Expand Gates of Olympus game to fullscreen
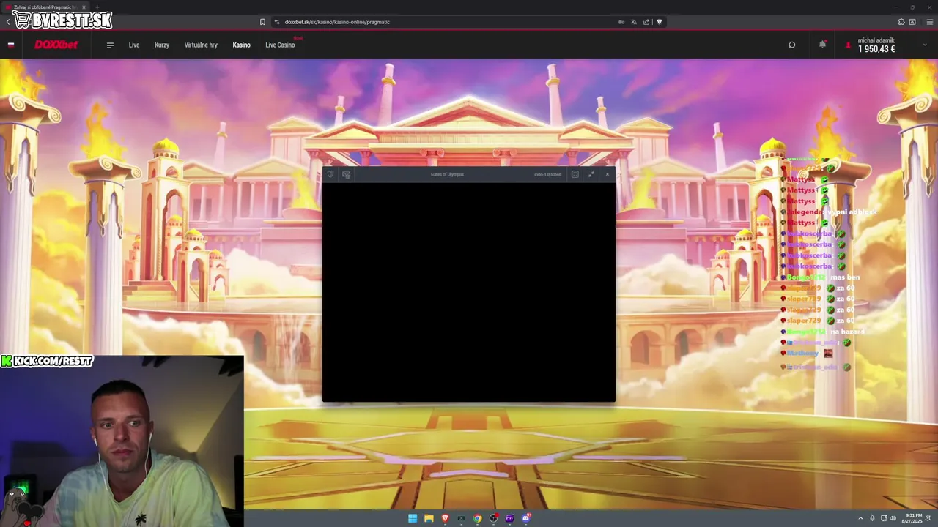938x527 pixels. pyautogui.click(x=591, y=174)
